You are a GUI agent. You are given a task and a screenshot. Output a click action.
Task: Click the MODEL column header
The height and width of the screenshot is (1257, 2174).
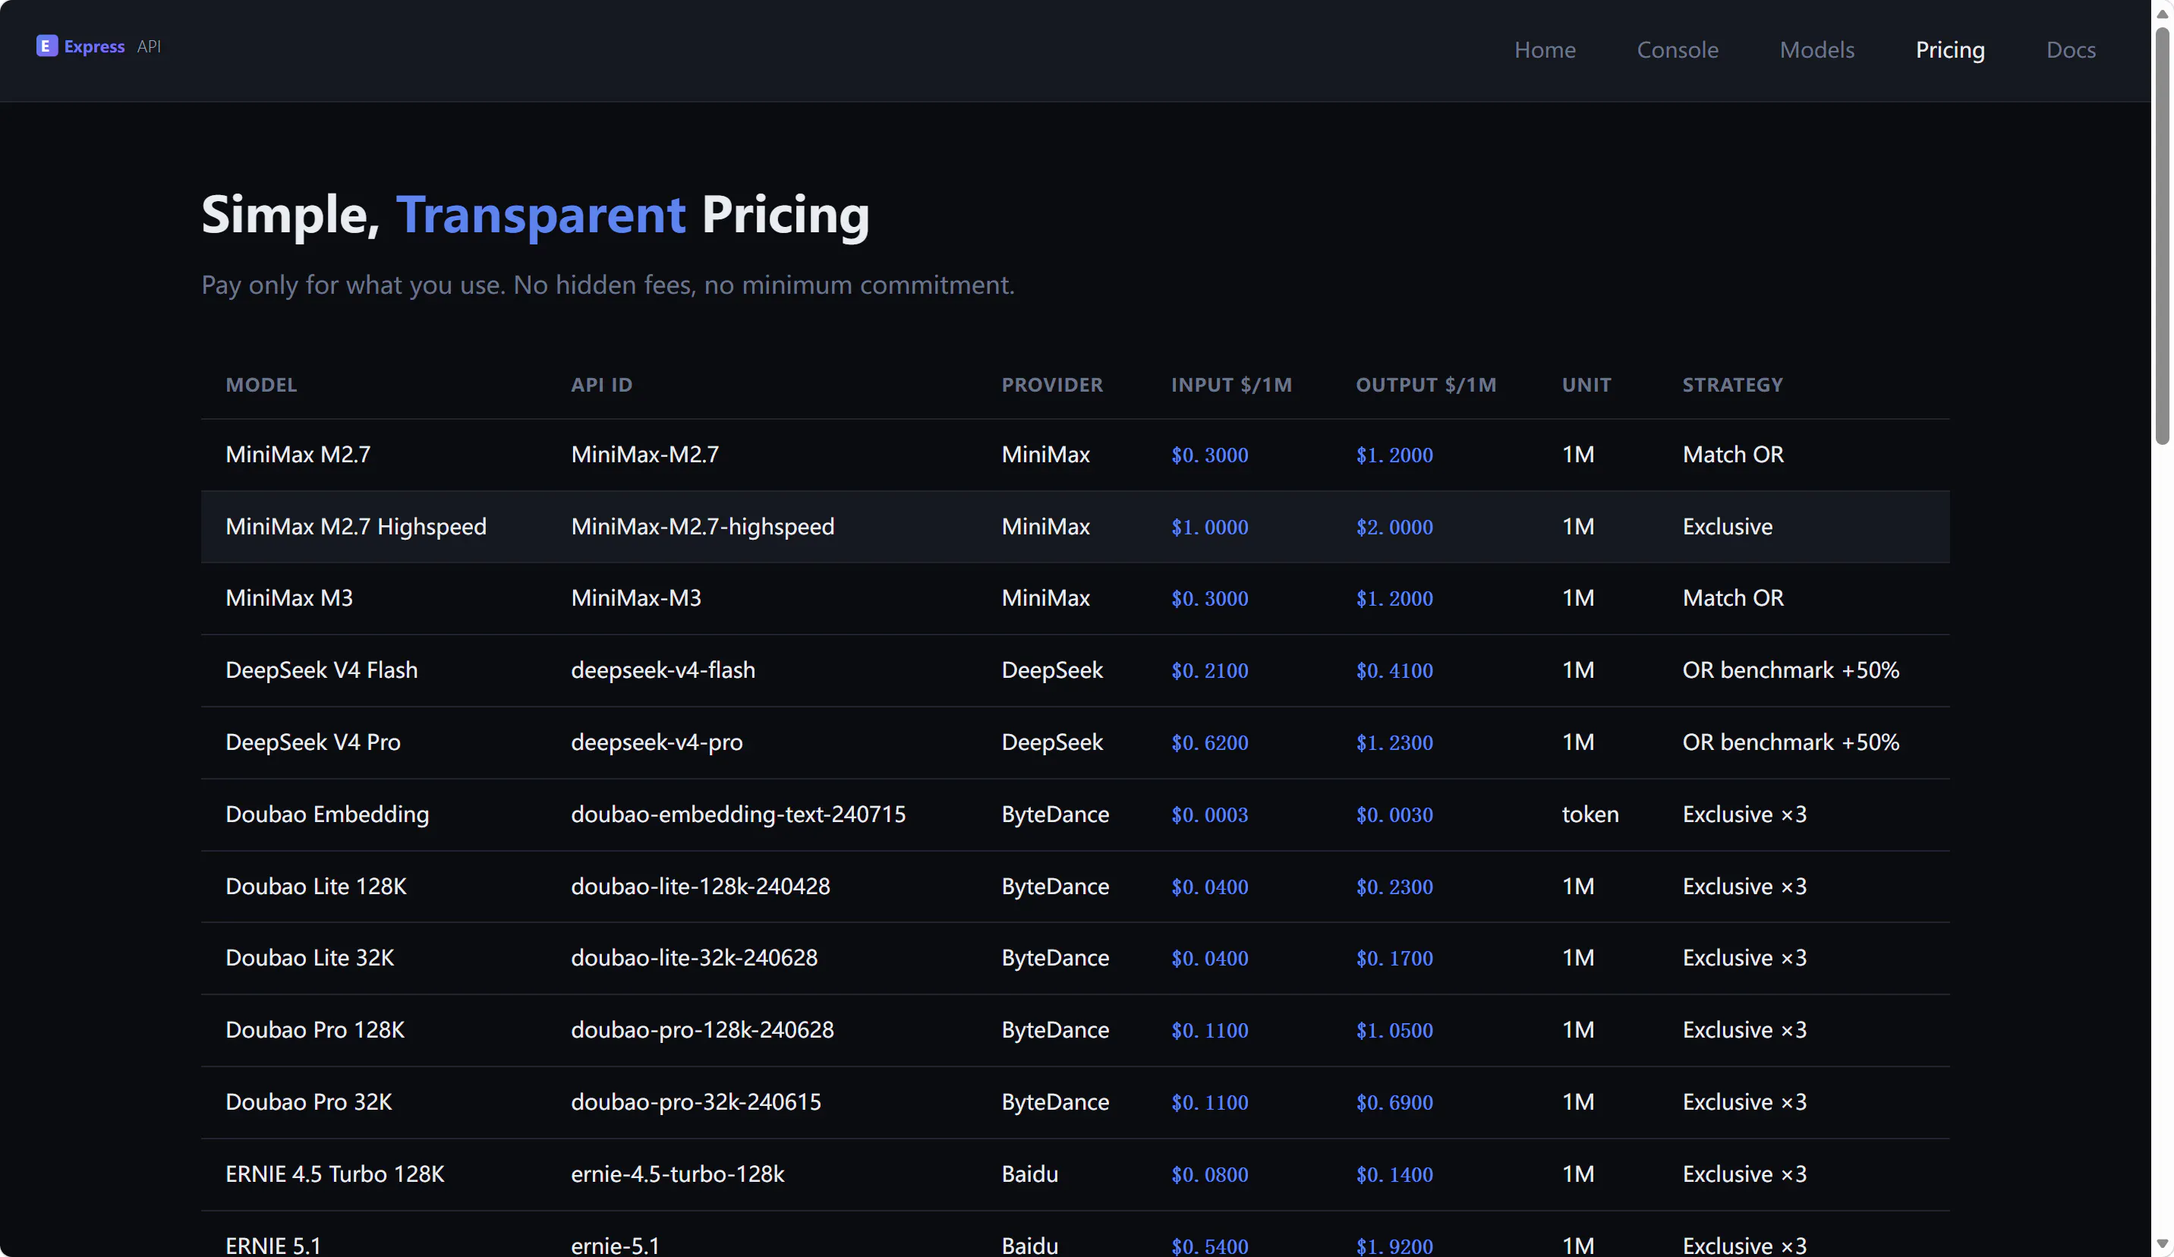point(261,385)
